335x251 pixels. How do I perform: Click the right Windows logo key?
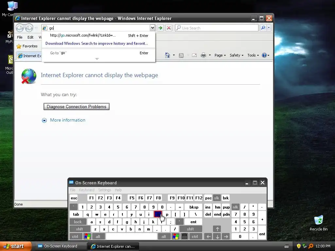pyautogui.click(x=176, y=237)
